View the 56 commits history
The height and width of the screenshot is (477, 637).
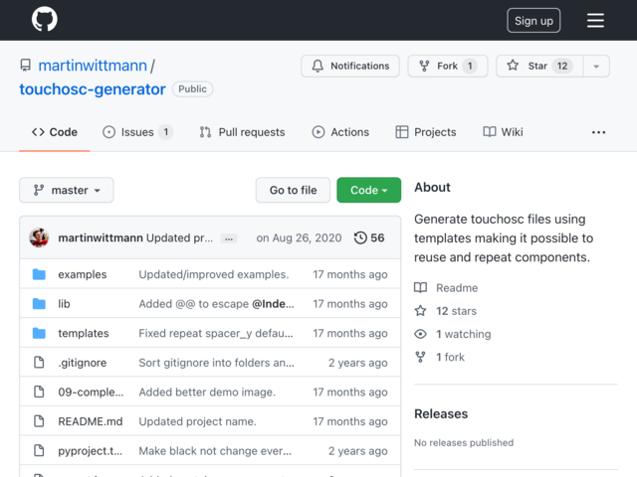(369, 238)
